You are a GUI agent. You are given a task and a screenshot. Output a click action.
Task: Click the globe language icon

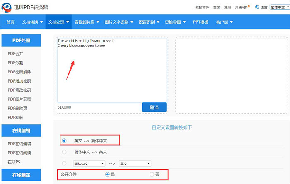tap(257, 7)
